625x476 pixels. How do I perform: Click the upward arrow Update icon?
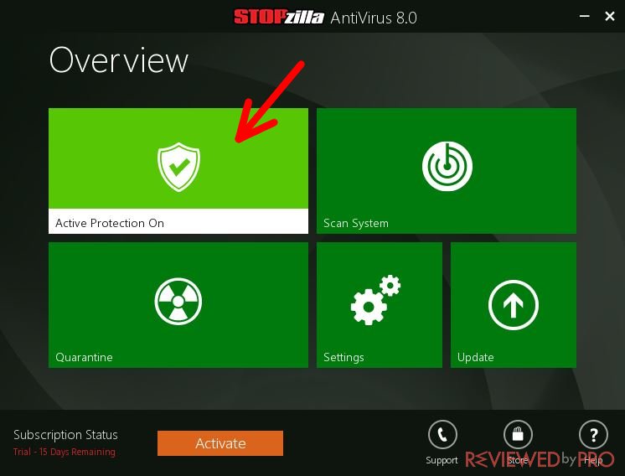pyautogui.click(x=514, y=305)
